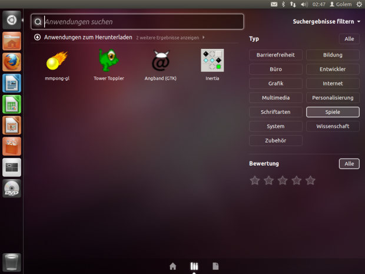
Task: Toggle the Grafik filter
Action: pyautogui.click(x=276, y=84)
